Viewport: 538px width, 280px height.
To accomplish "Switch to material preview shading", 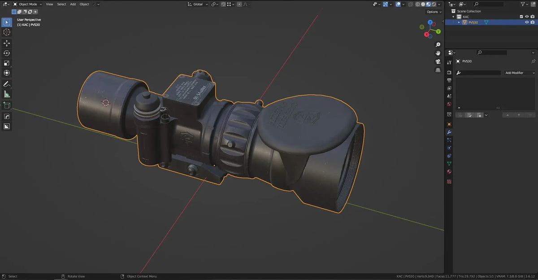I will coord(428,4).
